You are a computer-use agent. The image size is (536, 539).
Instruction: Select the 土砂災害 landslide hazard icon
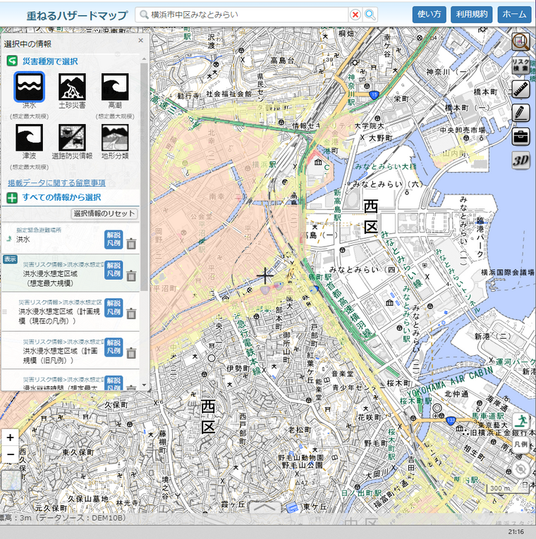tap(72, 87)
